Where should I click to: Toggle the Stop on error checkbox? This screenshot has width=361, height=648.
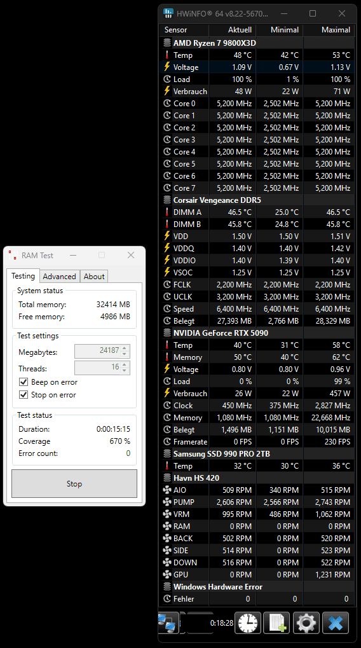coord(24,395)
